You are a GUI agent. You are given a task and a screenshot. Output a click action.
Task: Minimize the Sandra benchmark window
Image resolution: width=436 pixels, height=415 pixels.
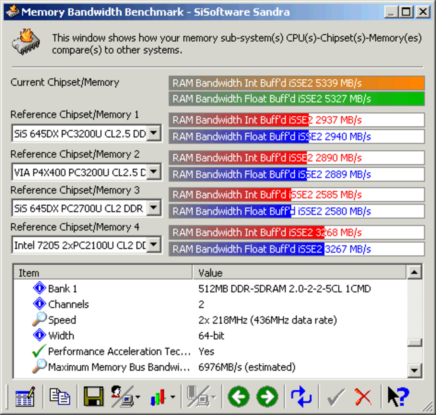tap(391, 12)
